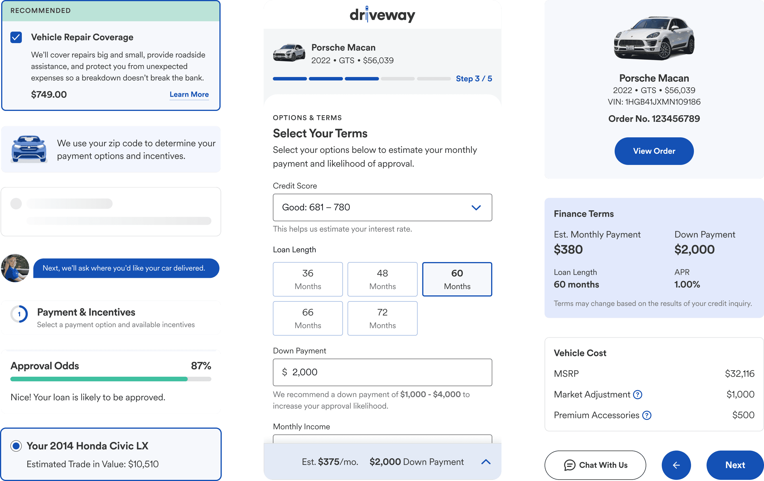Click the blue car zip code icon
This screenshot has width=764, height=481.
(x=29, y=149)
